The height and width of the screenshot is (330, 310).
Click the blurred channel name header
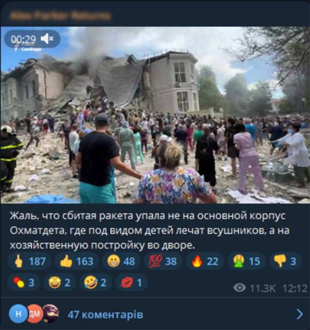[60, 16]
